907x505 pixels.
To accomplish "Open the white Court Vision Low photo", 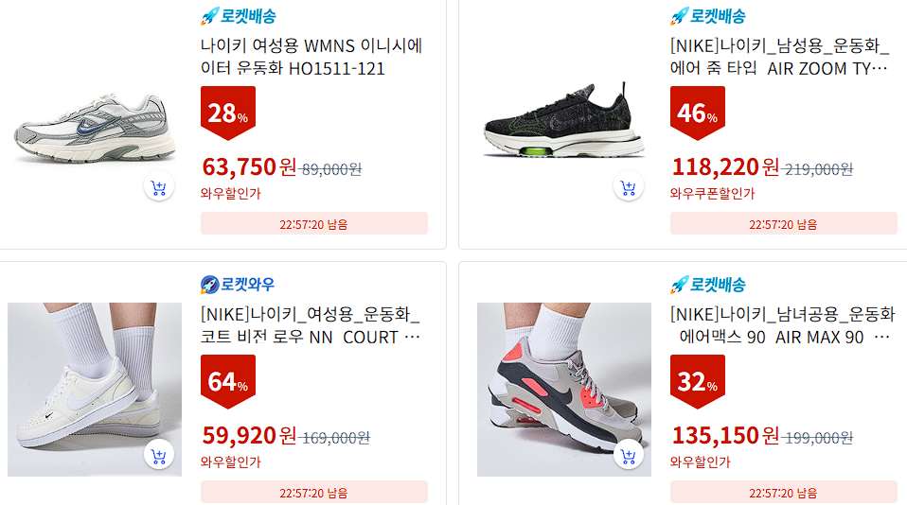I will 95,390.
